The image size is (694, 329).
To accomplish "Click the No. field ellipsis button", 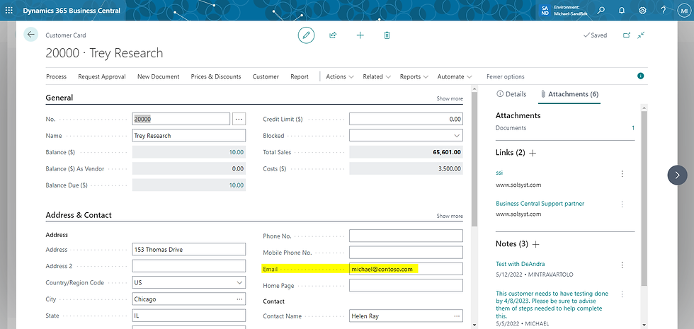I will (239, 119).
